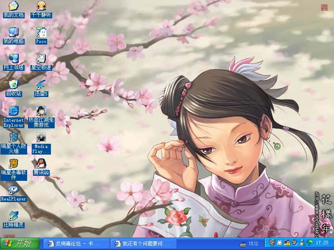The width and height of the screenshot is (334, 250).
Task: Click the 17:25 system clock
Action: (x=322, y=242)
